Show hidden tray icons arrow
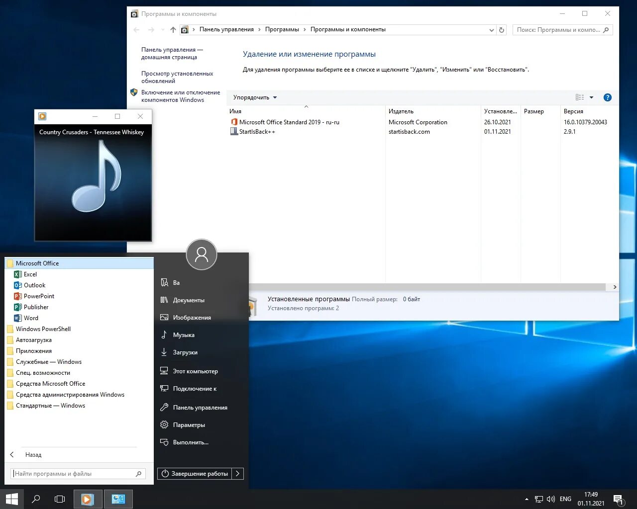Screen dimensions: 637x509 (x=527, y=499)
